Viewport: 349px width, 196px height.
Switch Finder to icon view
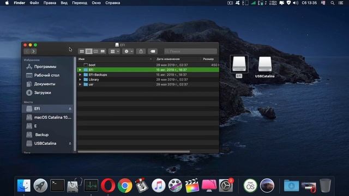click(x=82, y=51)
